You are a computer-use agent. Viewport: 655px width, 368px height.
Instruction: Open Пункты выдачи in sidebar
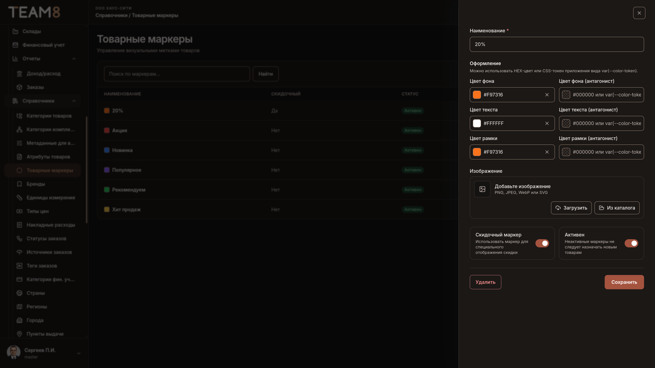tap(45, 334)
